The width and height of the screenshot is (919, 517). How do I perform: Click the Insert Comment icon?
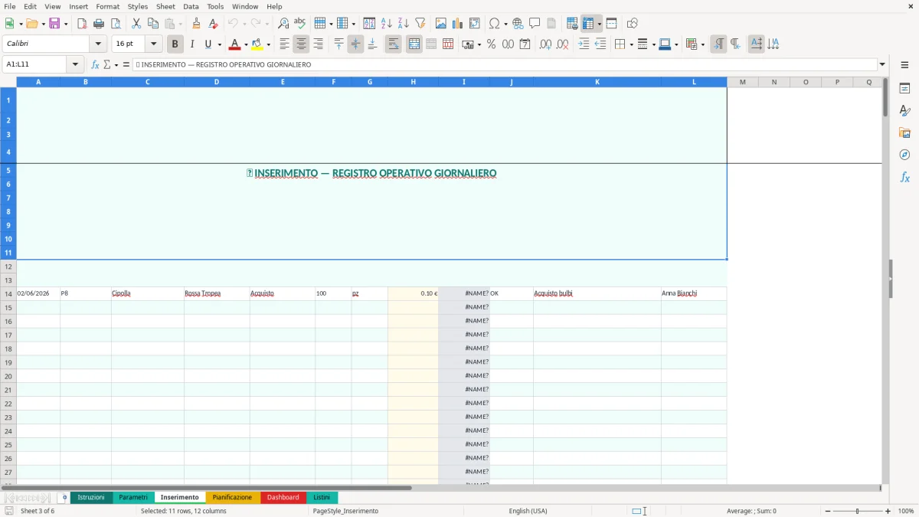tap(535, 24)
